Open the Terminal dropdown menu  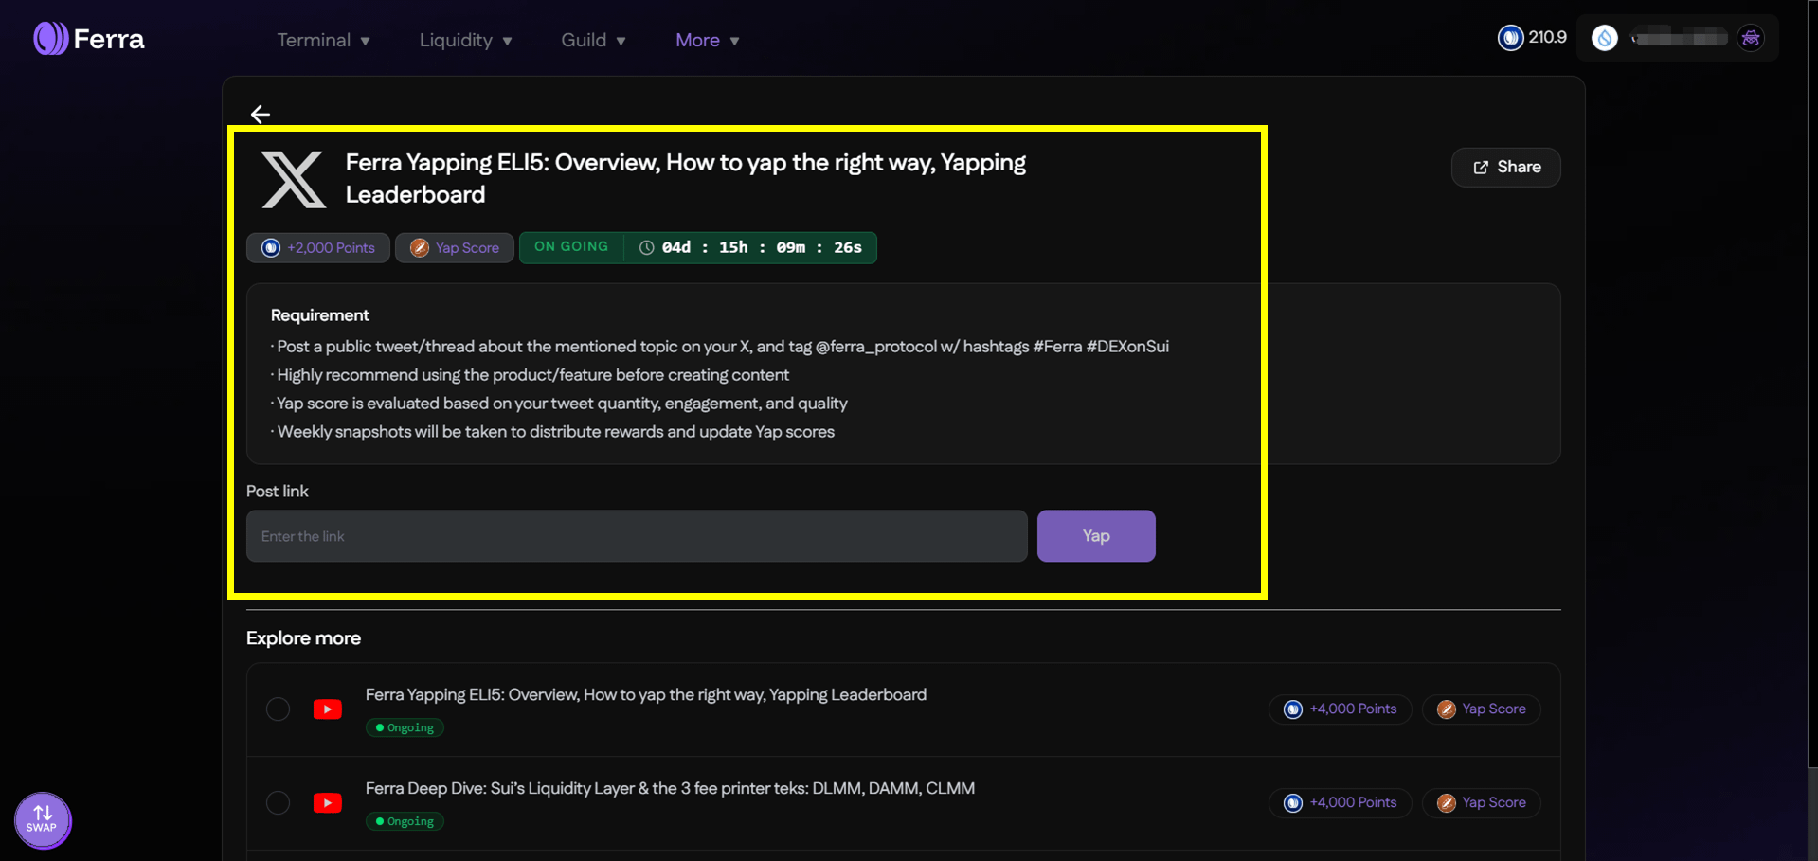323,40
